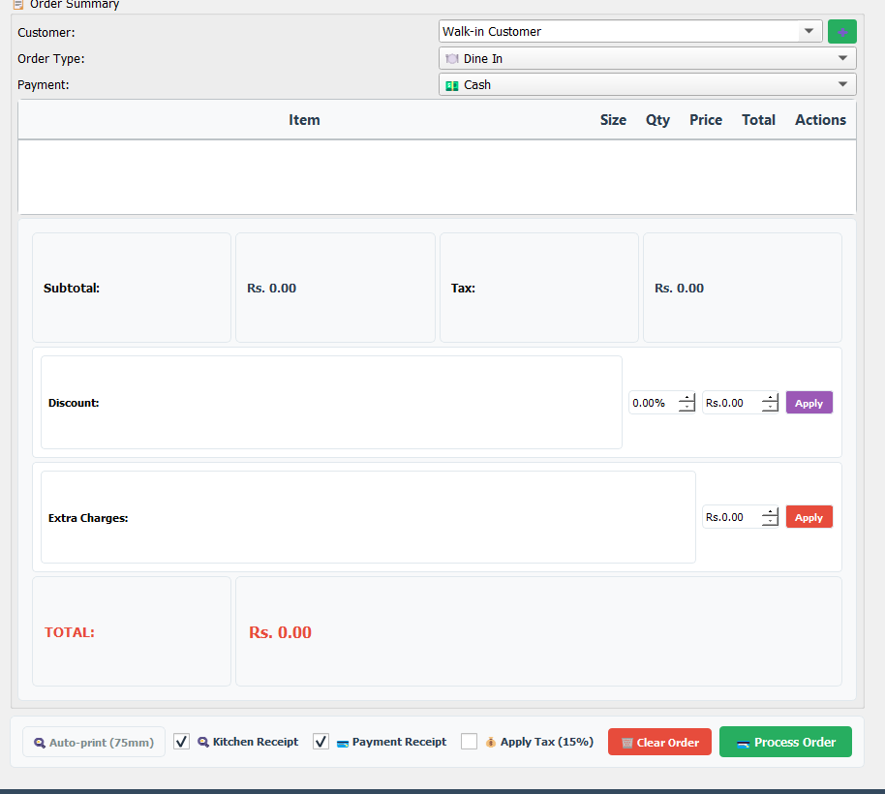Screen dimensions: 885x794
Task: Click the green add customer plus icon
Action: click(x=841, y=32)
